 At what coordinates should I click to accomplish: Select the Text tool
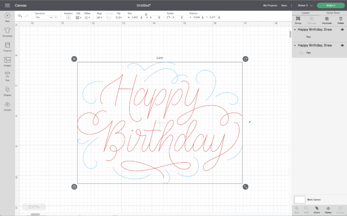7,75
